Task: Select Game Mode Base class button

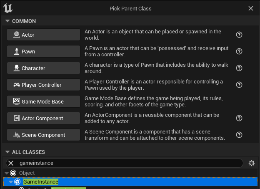Action: tap(43, 102)
